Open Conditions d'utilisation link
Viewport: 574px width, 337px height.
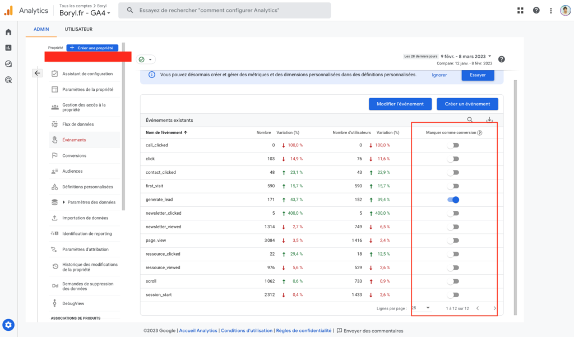click(x=247, y=330)
